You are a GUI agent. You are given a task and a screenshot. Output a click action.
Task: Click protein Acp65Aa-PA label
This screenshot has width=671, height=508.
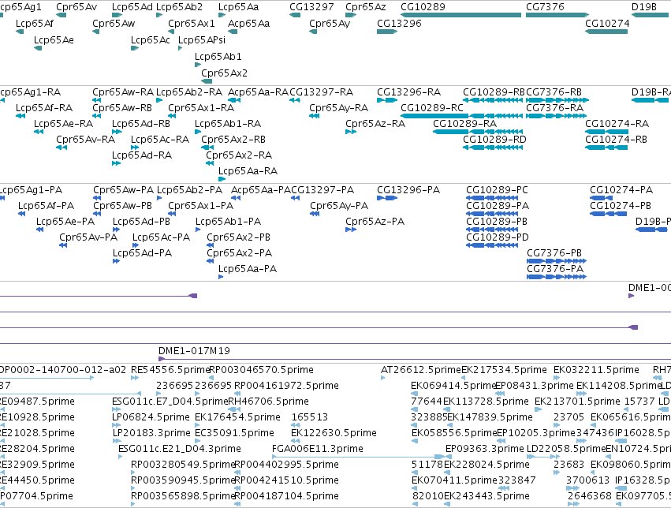[x=261, y=190]
